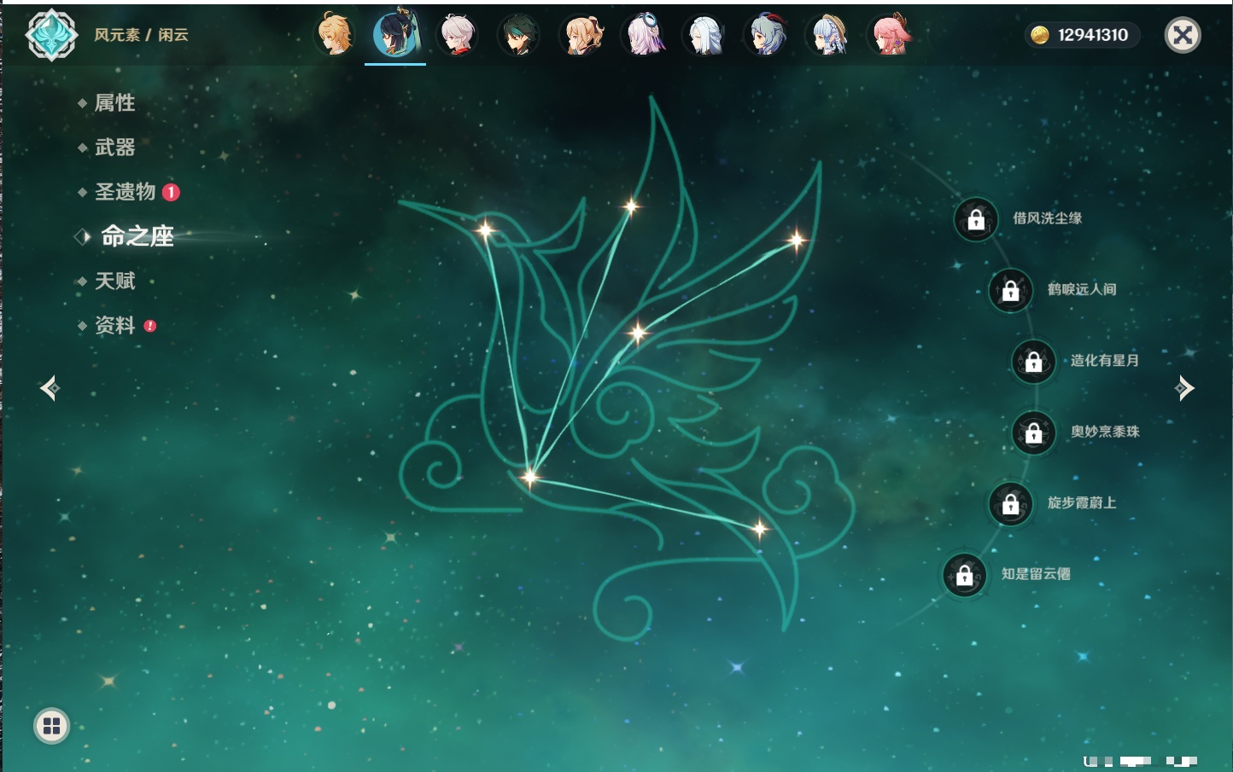This screenshot has height=772, width=1233.
Task: Click the 风元素 / 闲云 title text
Action: click(x=141, y=35)
